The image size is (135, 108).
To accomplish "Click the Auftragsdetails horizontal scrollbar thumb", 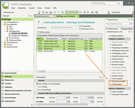I will (x=62, y=104).
